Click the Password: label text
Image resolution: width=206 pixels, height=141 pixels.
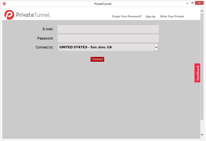coord(45,38)
